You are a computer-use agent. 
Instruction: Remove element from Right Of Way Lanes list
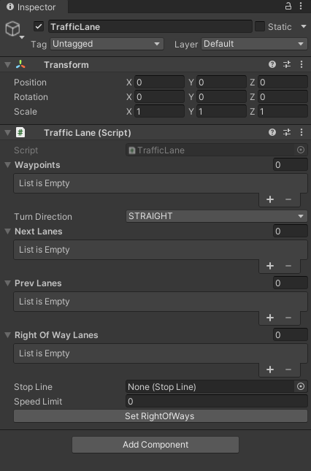[288, 369]
